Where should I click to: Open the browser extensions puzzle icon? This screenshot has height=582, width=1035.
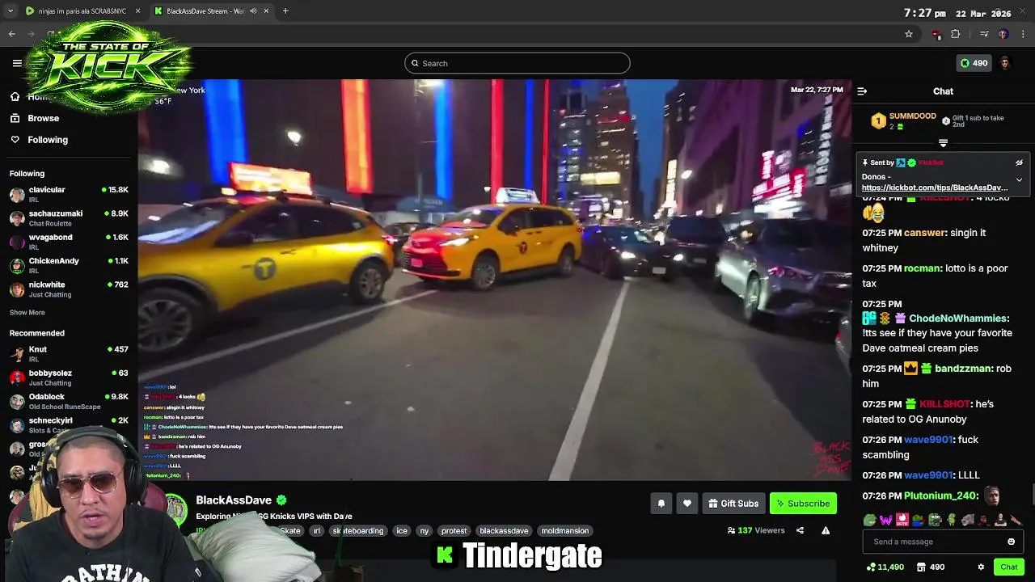pyautogui.click(x=956, y=34)
